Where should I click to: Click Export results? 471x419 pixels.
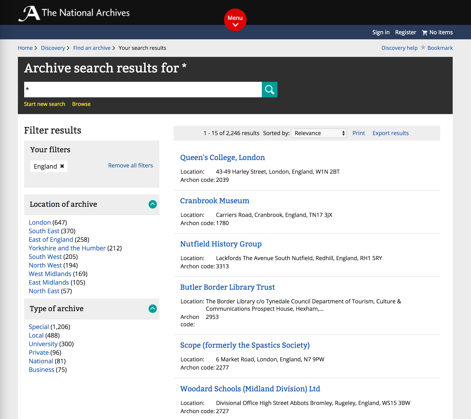coord(390,133)
